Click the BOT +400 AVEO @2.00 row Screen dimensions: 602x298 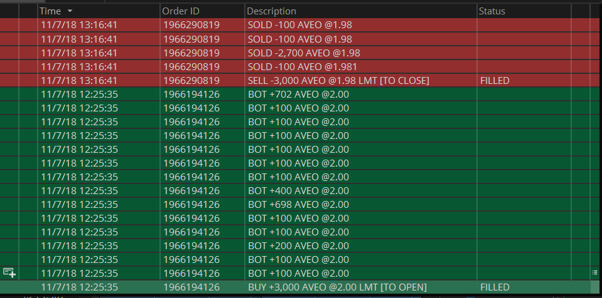298,190
